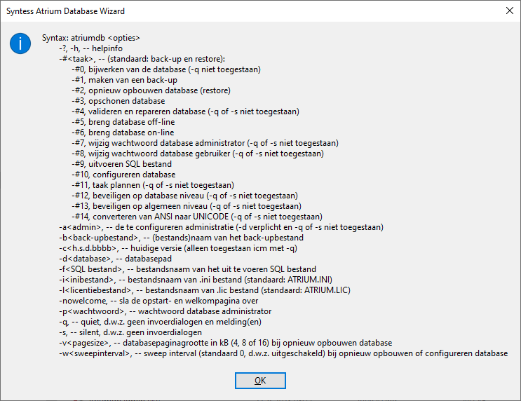Click the '-p<wachtwoord>' option line

[x=165, y=311]
